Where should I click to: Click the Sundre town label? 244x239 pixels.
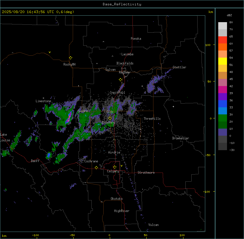83,111
